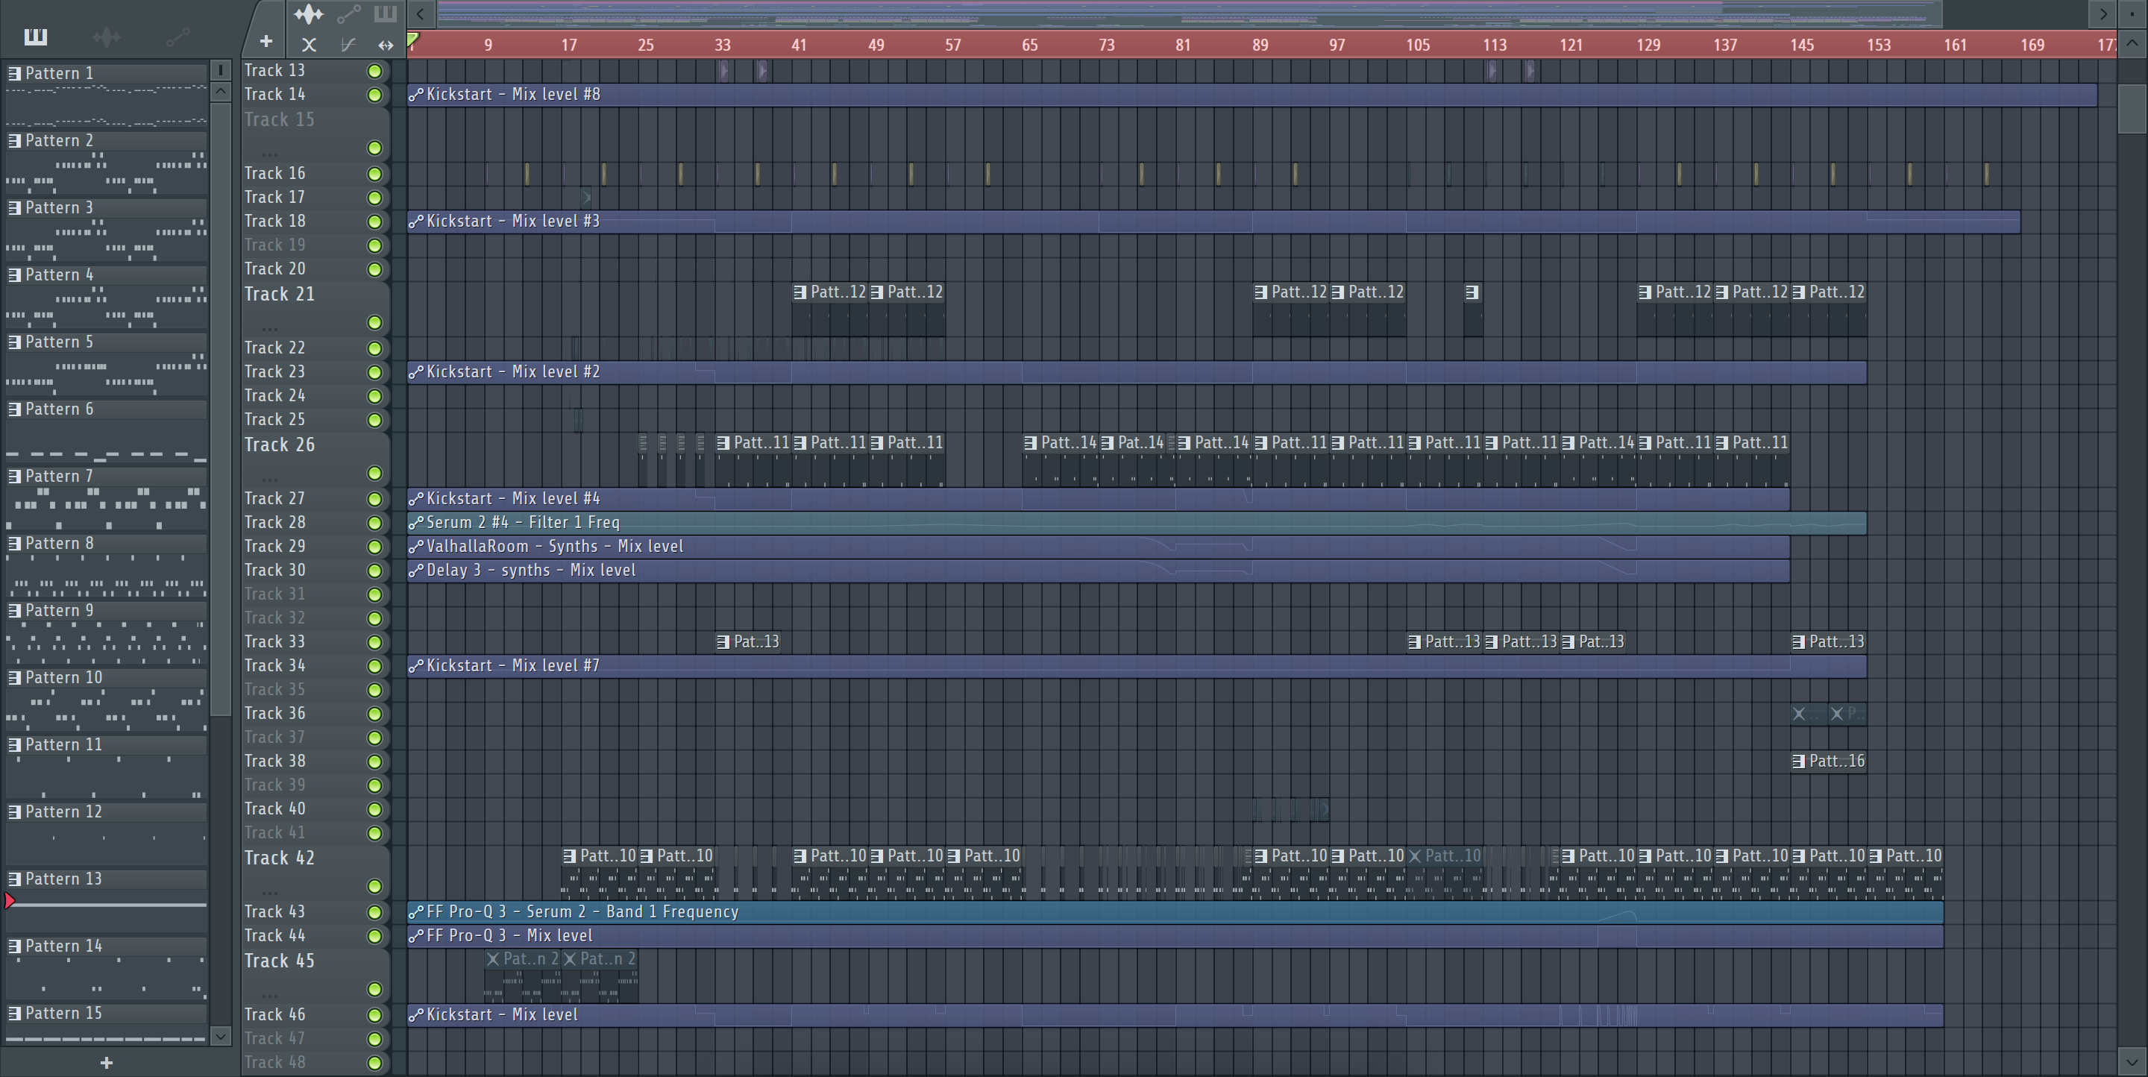
Task: Click bar 89 on the timeline ruler
Action: click(1260, 45)
